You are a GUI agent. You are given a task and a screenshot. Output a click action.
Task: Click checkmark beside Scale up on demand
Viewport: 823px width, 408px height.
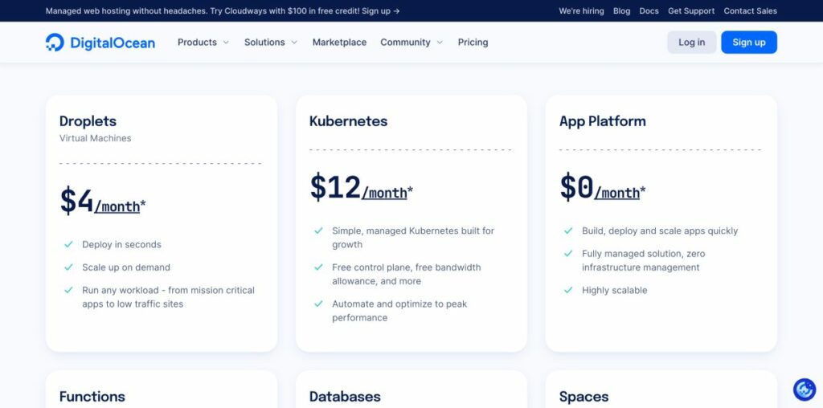[x=68, y=267]
